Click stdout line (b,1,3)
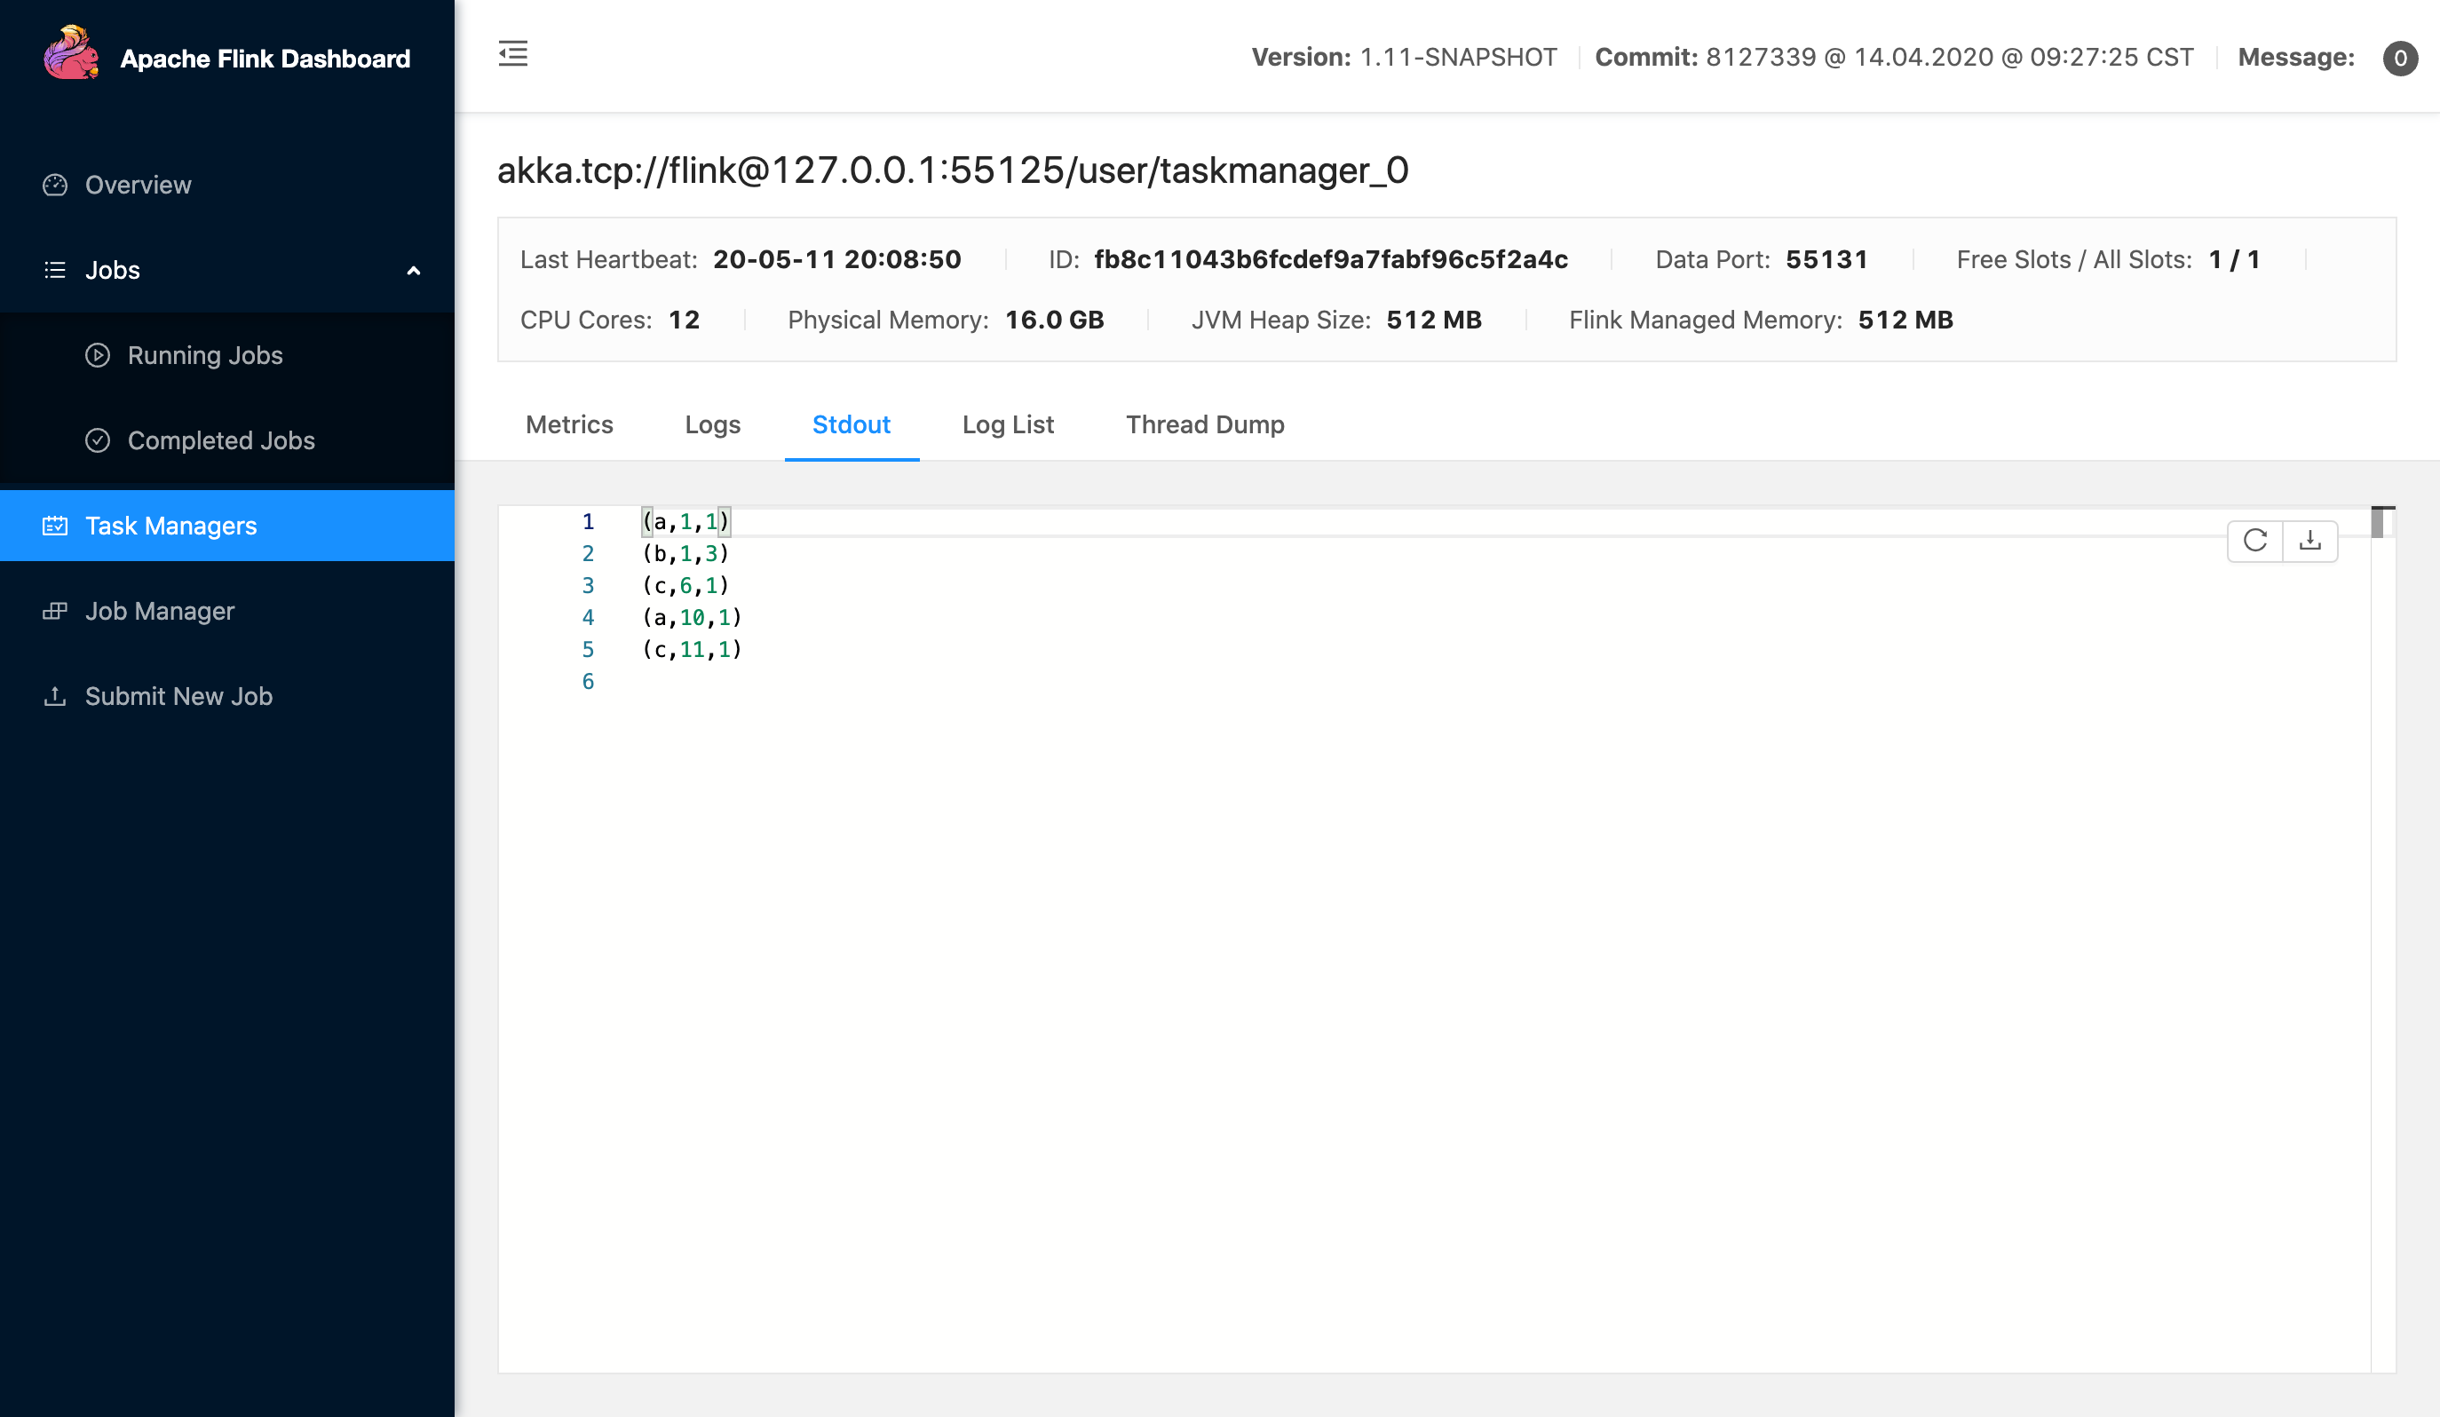Viewport: 2440px width, 1417px height. pos(685,554)
